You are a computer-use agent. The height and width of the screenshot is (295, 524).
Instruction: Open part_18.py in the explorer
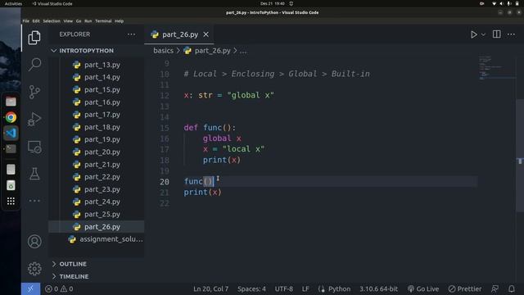pyautogui.click(x=102, y=127)
